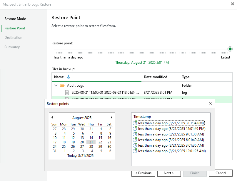The height and width of the screenshot is (181, 237).
Task: Click restore point icon for 3:01:35 AM
Action: [x=135, y=145]
